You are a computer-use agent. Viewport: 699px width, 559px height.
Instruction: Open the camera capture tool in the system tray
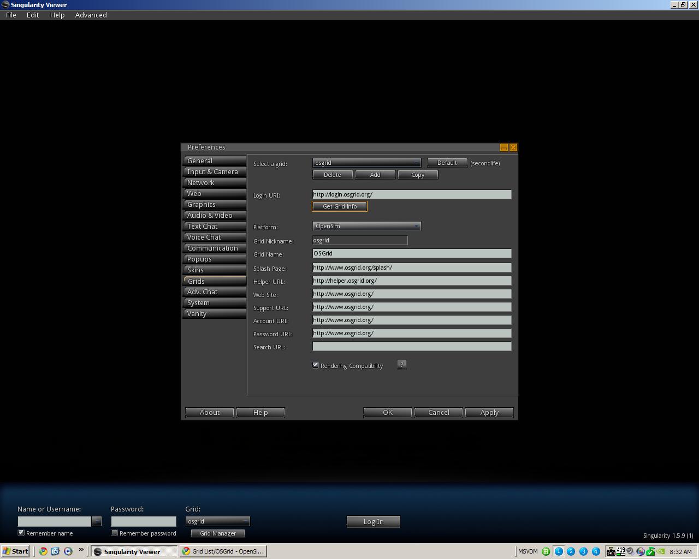(x=611, y=551)
